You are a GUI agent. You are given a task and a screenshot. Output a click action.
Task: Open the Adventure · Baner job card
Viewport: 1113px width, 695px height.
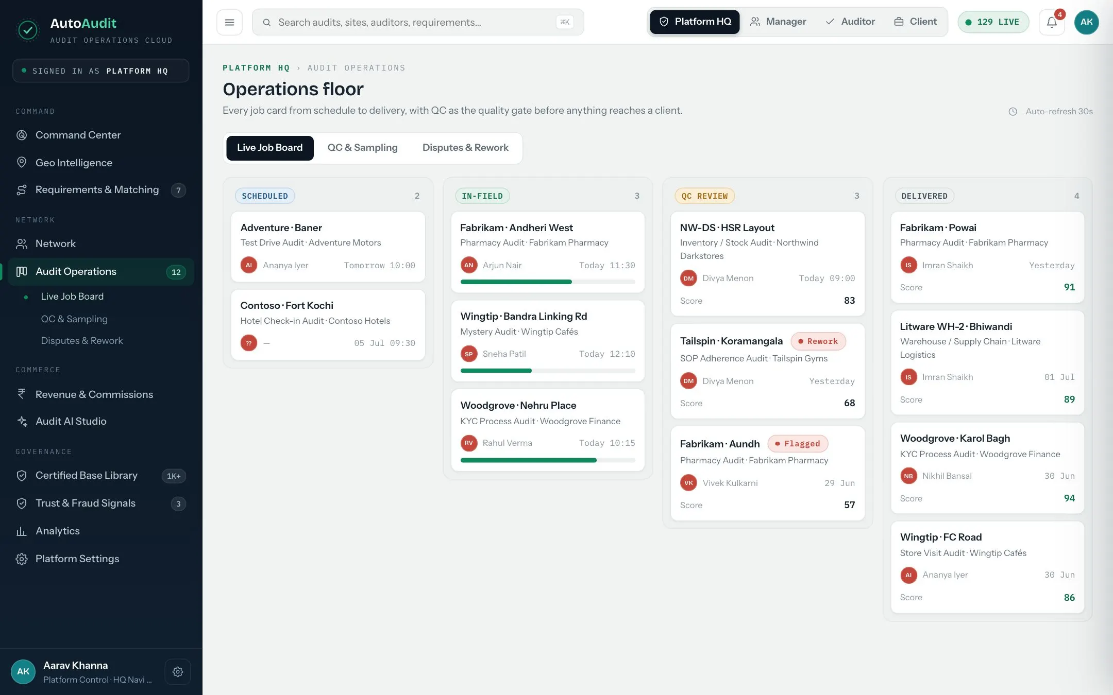pyautogui.click(x=328, y=247)
